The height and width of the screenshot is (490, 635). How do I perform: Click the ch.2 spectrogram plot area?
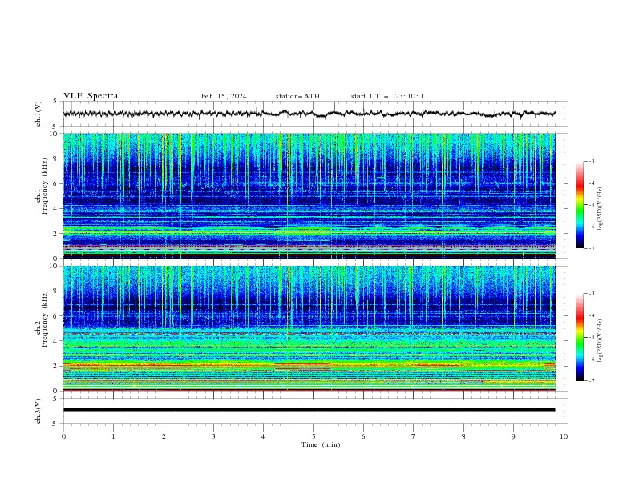[309, 328]
